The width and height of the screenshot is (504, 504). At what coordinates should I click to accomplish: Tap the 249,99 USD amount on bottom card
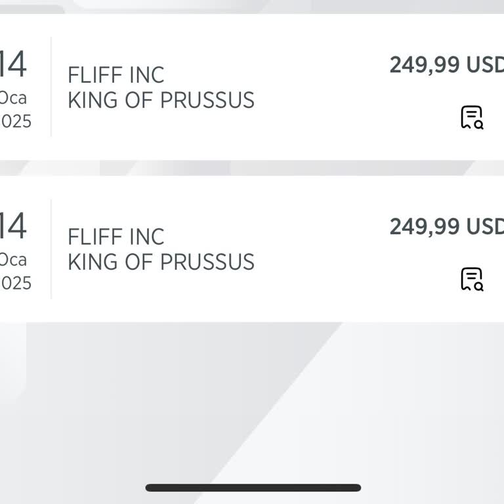446,226
